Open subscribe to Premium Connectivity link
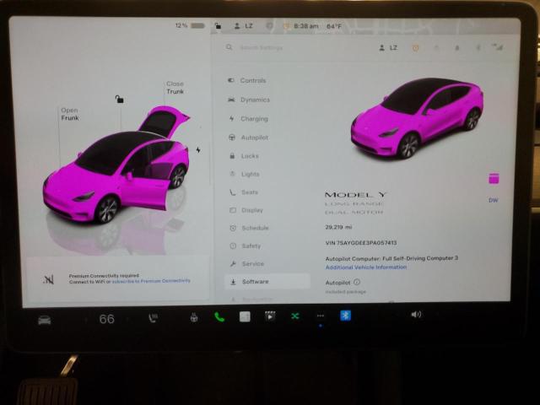Viewport: 540px width, 405px height. point(151,281)
